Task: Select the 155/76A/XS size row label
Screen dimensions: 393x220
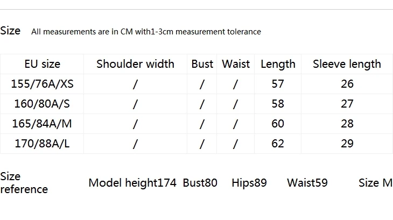Action: coord(43,84)
